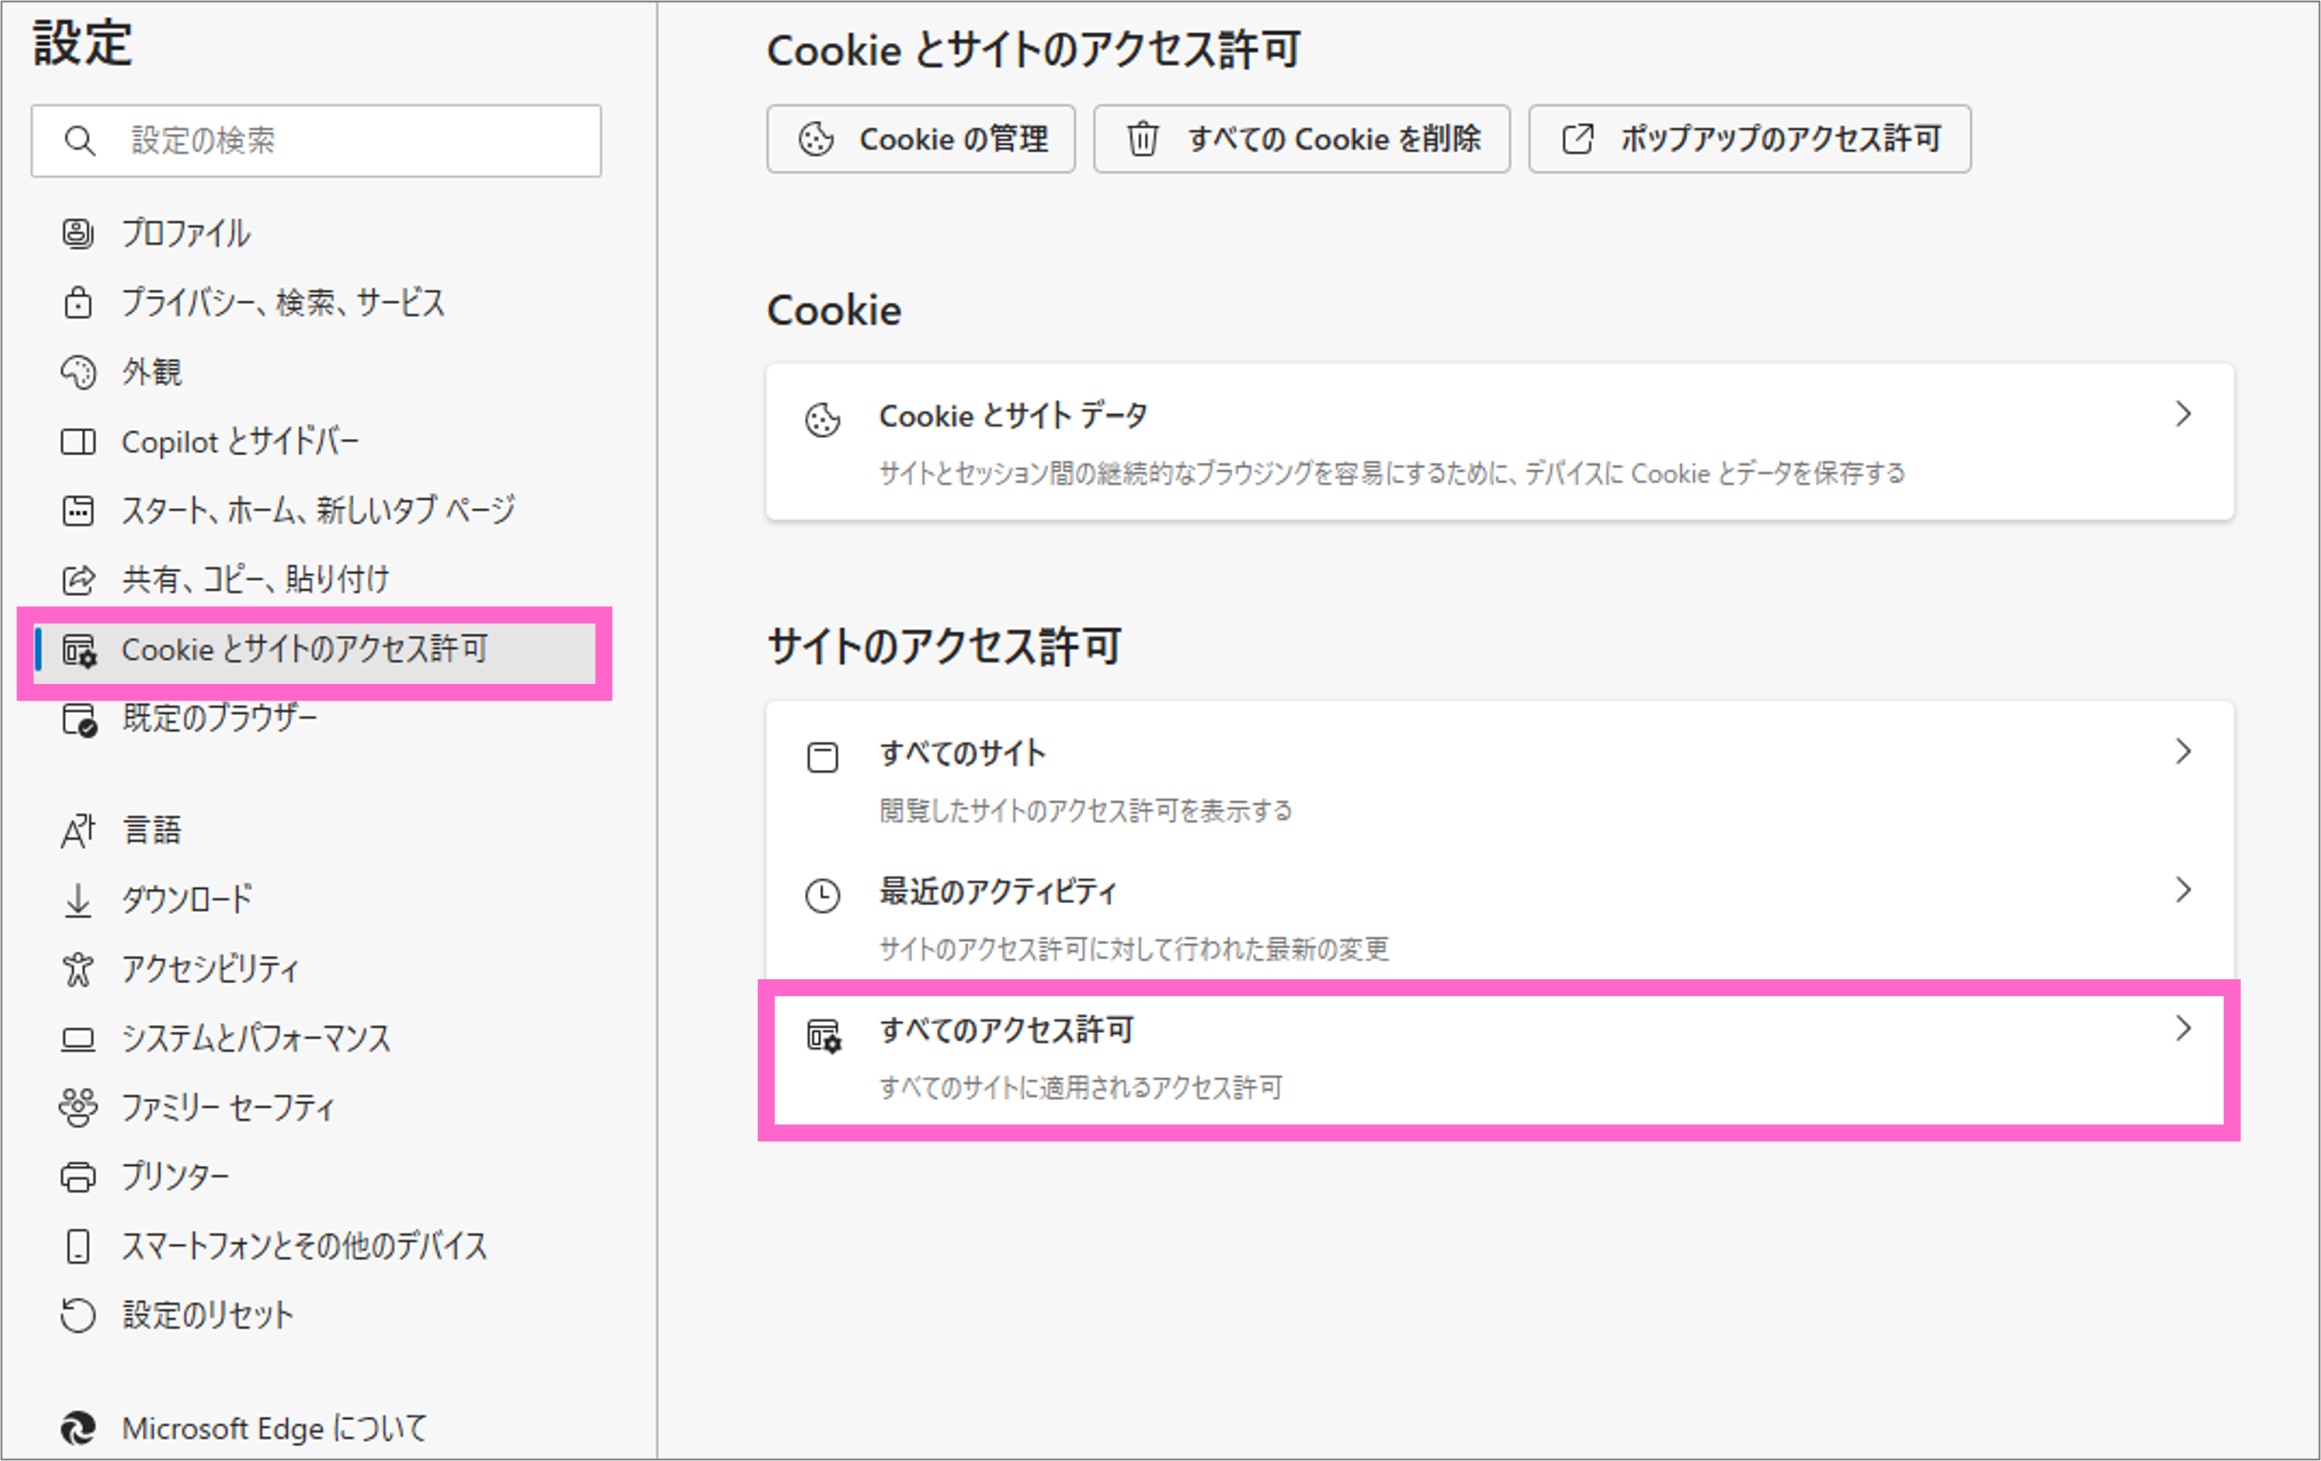This screenshot has height=1461, width=2321.
Task: Open 既定のブラウザー menu item
Action: pyautogui.click(x=218, y=718)
